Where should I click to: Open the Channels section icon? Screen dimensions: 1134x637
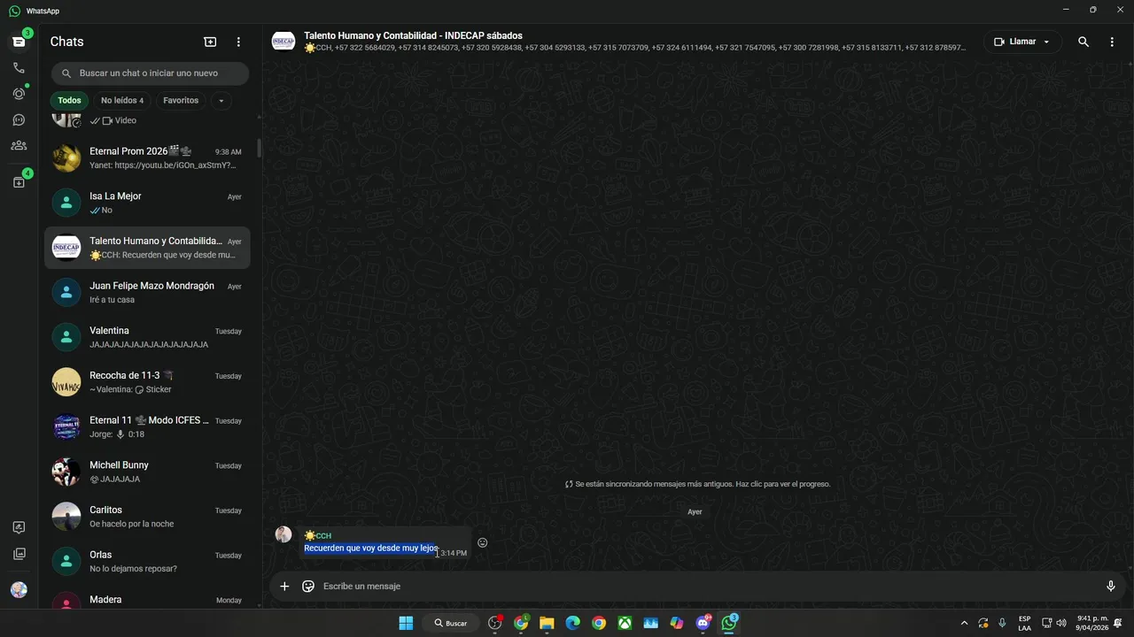click(19, 119)
